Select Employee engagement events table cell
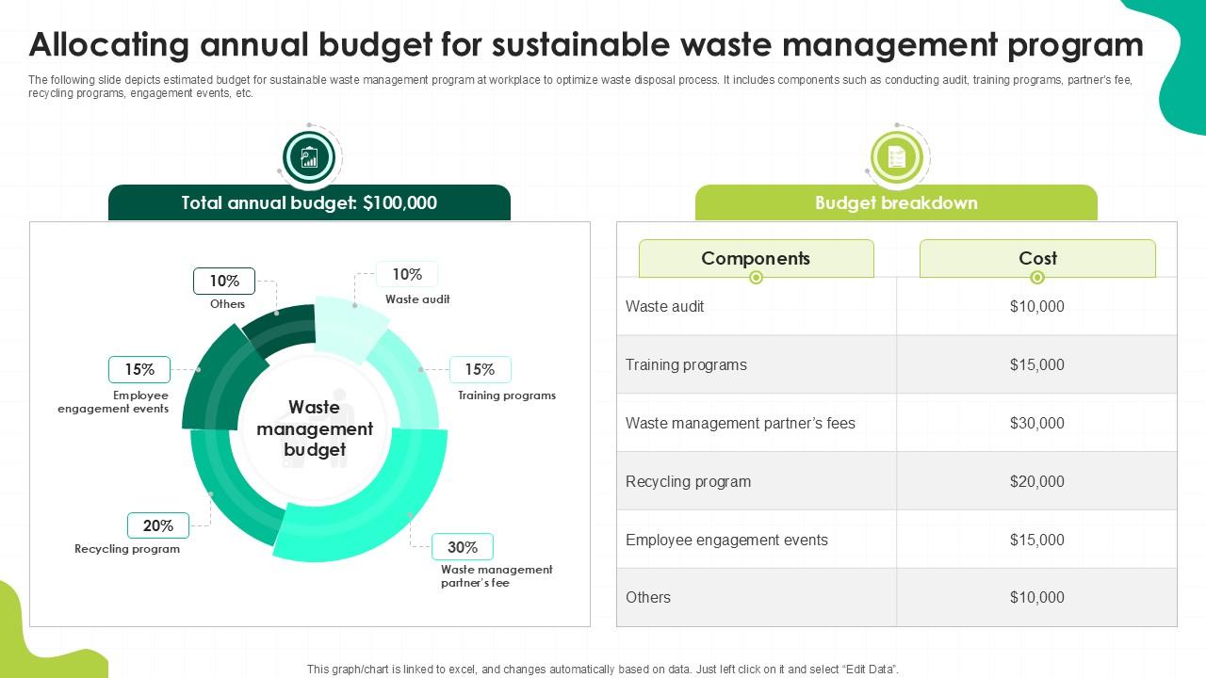 point(757,540)
